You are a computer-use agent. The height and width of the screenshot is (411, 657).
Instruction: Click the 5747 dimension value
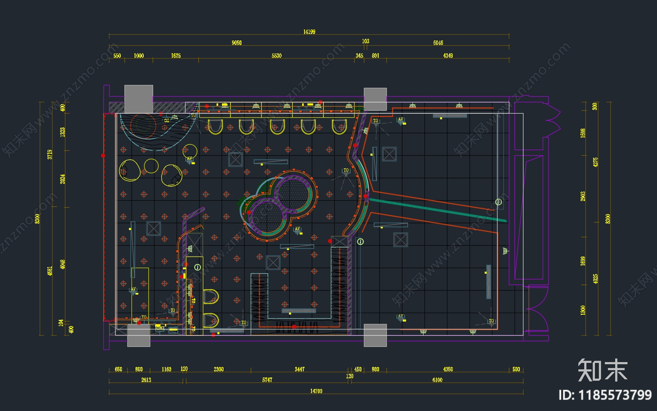pos(267,380)
